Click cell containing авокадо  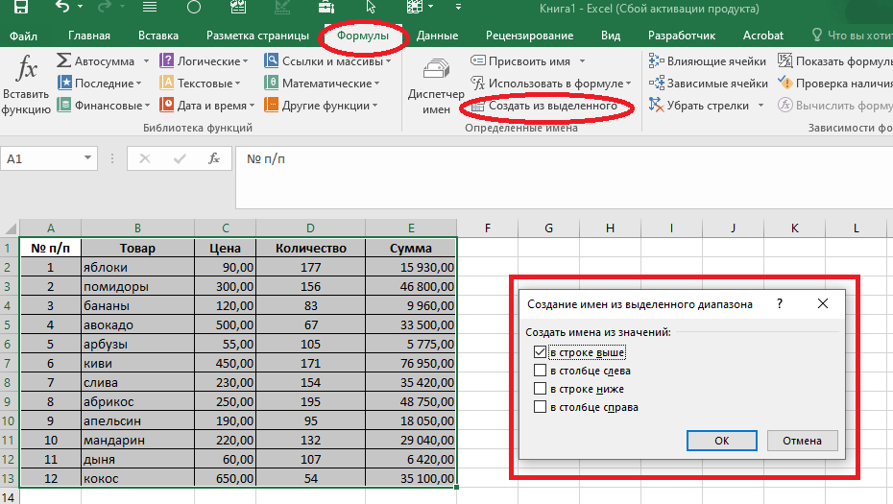coord(137,325)
